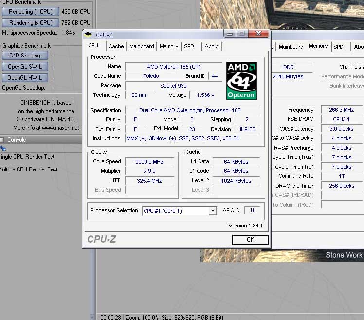Run Rendering (1 CPU) benchmark
This screenshot has width=364, height=320.
coord(31,11)
